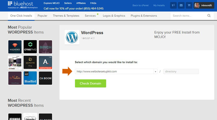Click the inbound5 user avatar
Viewport: 217px width, 120px height.
(x=197, y=5)
